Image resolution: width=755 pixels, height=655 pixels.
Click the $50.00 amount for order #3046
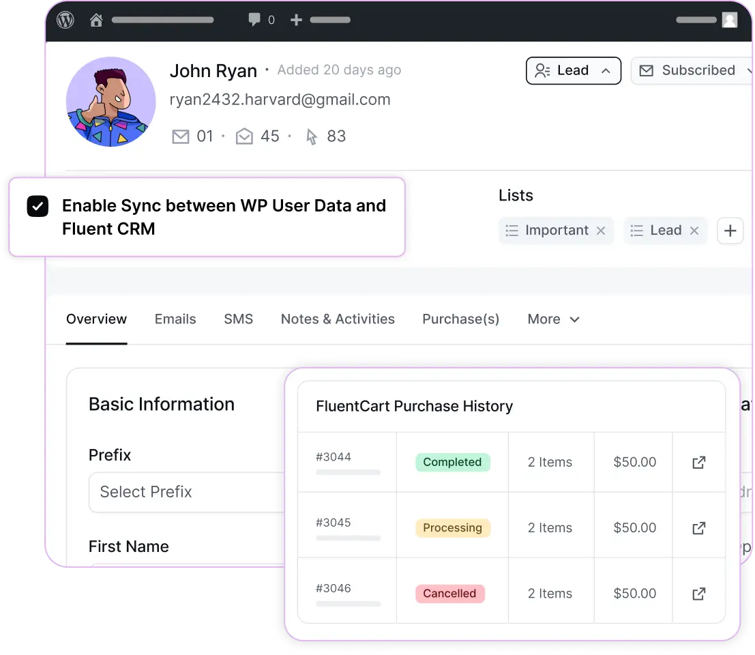[x=635, y=594]
